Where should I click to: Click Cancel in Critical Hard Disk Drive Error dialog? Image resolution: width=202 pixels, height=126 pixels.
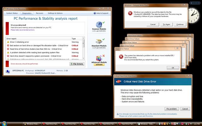tap(185, 109)
